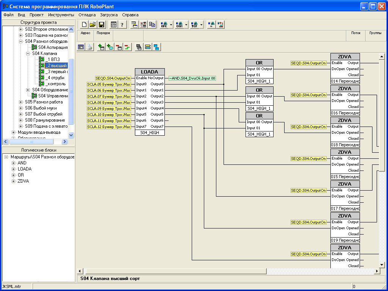Open dropdown arrow next to TCP button

pos(202,25)
